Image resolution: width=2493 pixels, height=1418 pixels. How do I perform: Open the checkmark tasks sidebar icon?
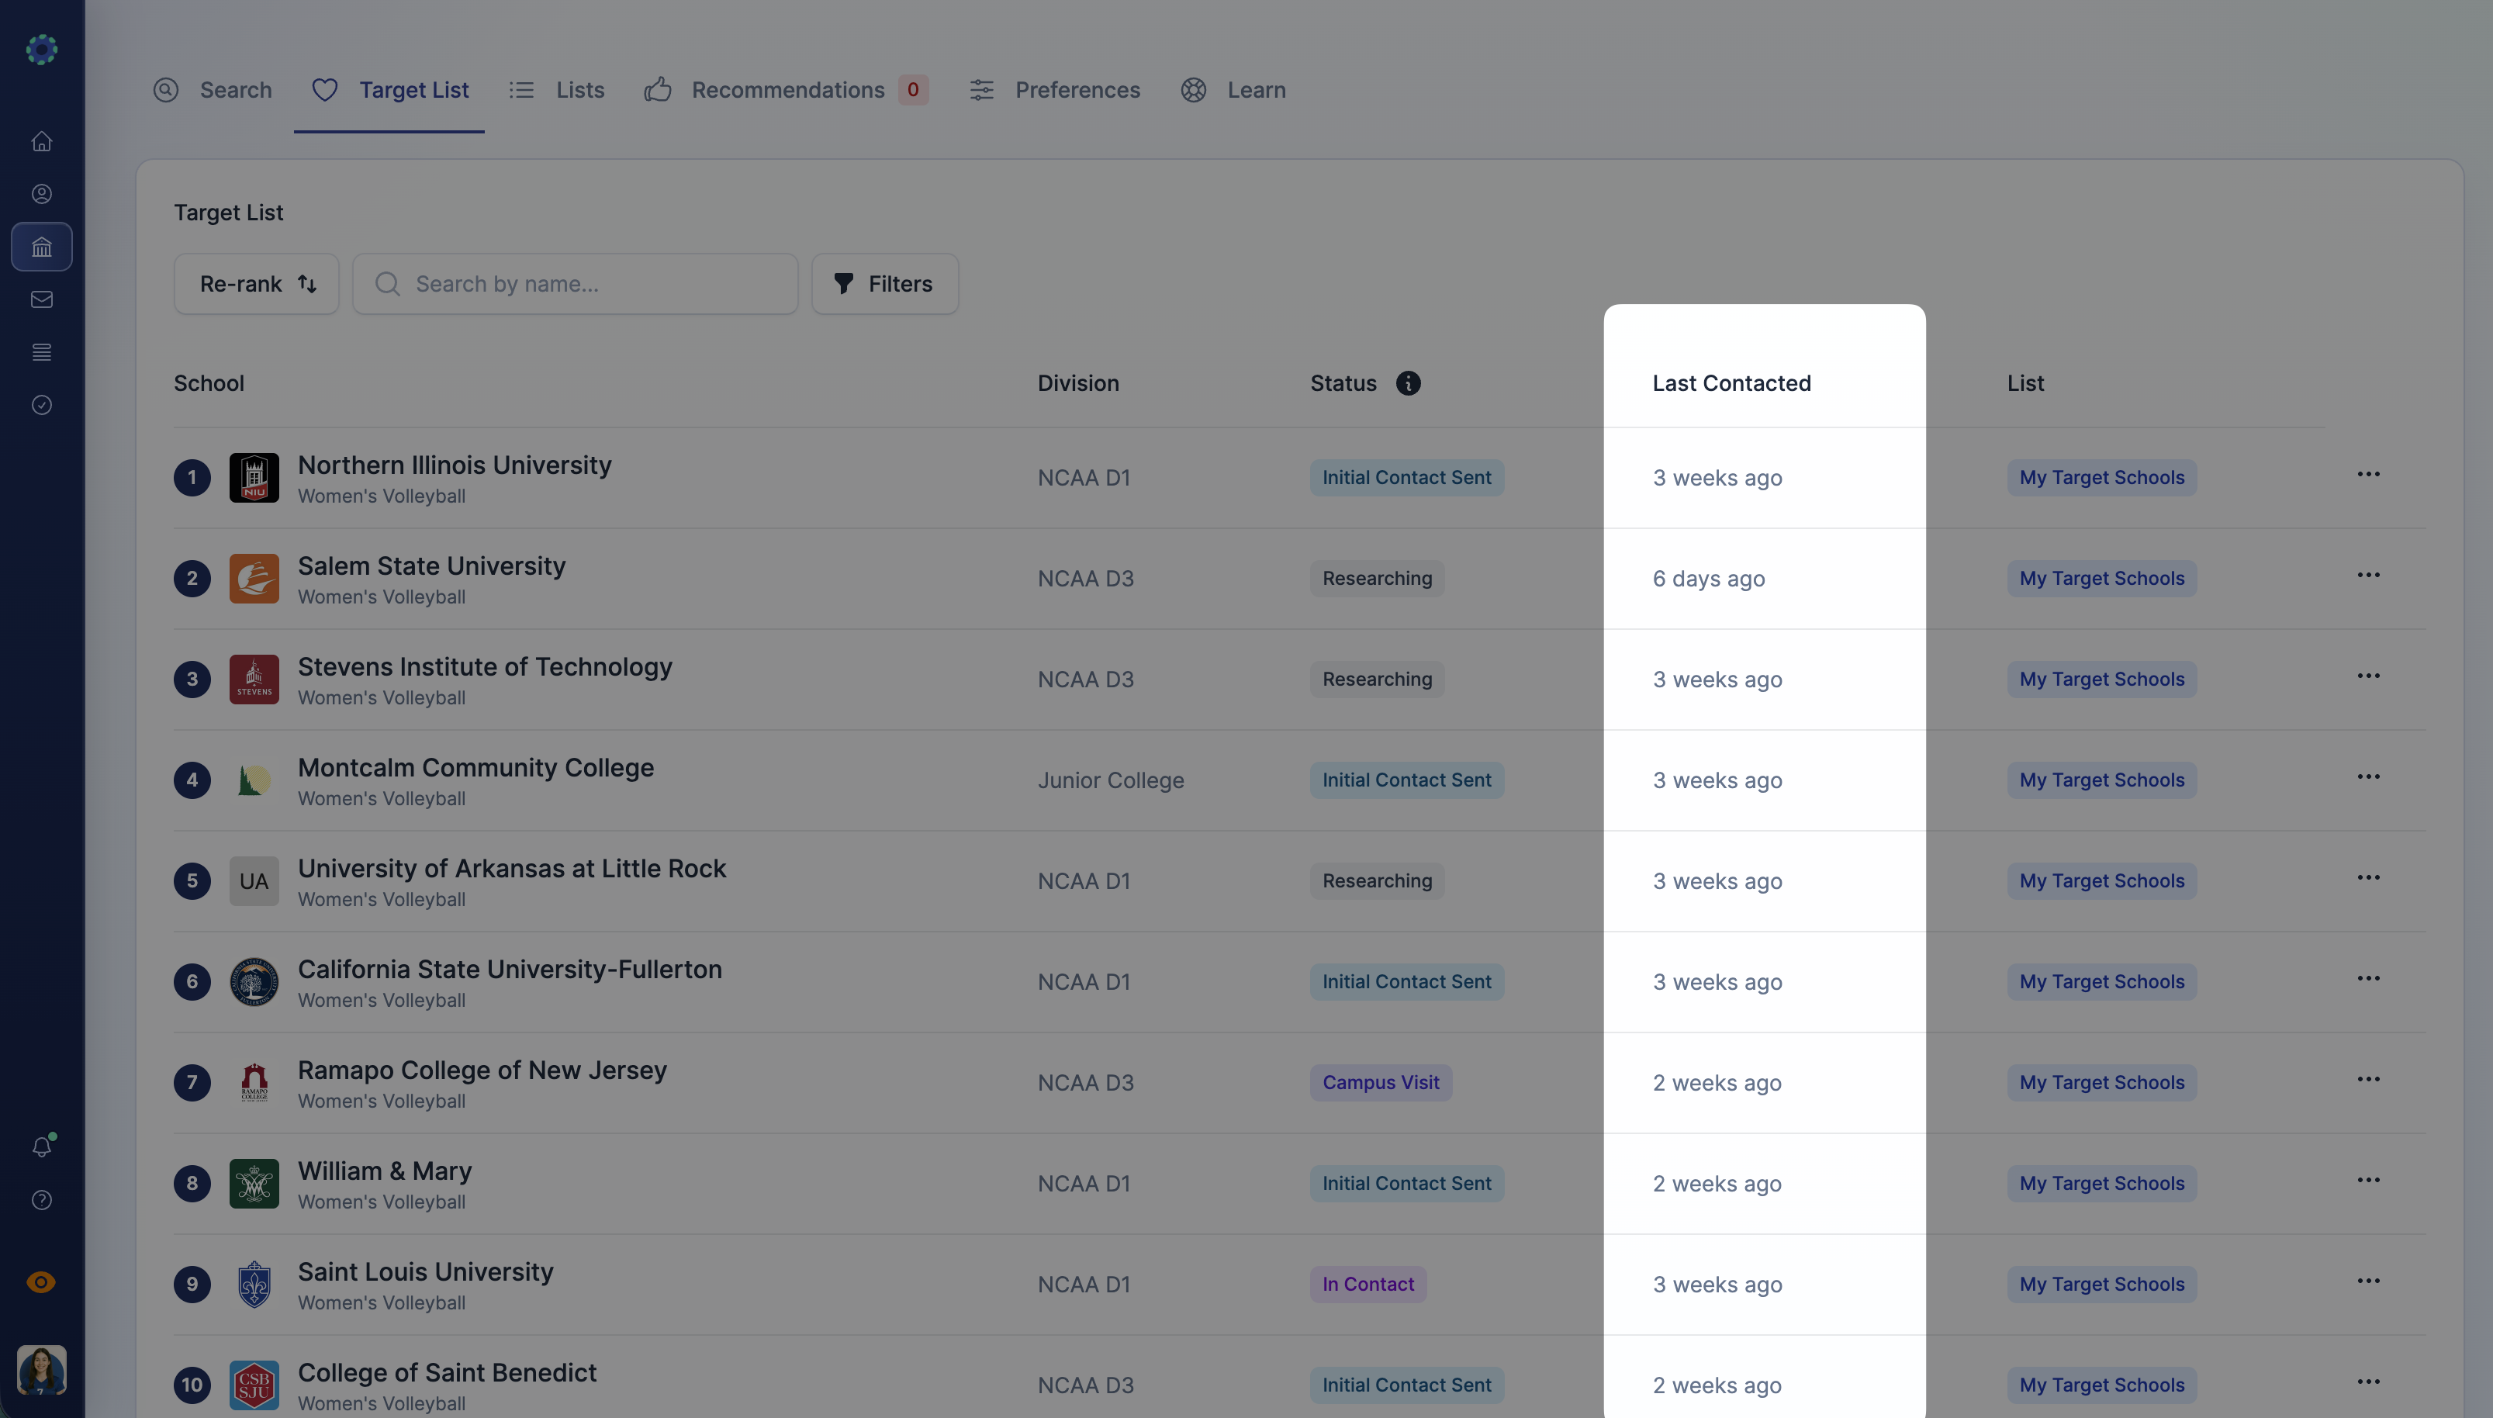[42, 404]
